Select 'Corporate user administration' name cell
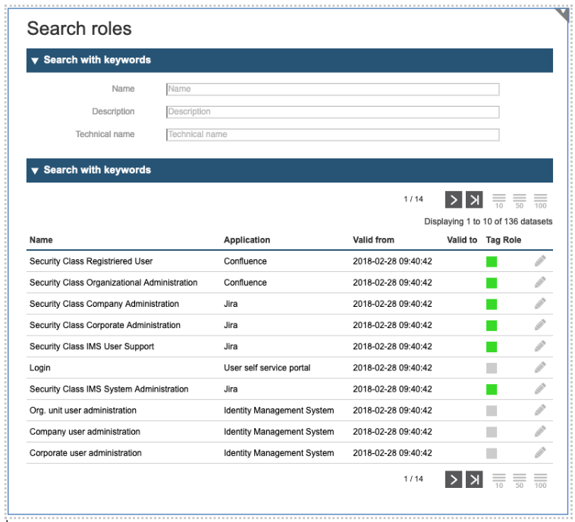The width and height of the screenshot is (575, 522). [86, 452]
